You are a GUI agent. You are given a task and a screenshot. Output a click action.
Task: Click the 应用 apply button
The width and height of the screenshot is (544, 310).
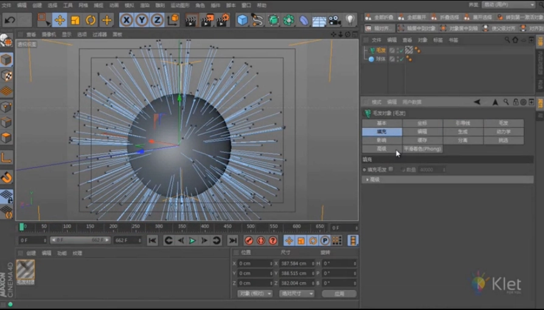339,294
